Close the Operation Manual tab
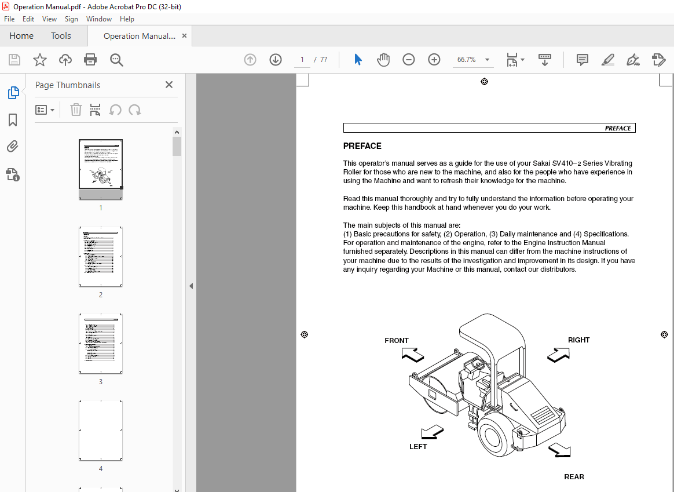This screenshot has width=674, height=492. [x=184, y=36]
